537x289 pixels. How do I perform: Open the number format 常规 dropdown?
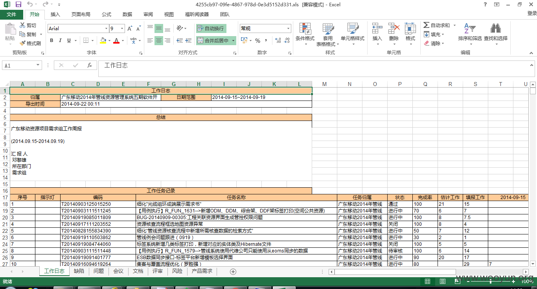click(x=288, y=29)
